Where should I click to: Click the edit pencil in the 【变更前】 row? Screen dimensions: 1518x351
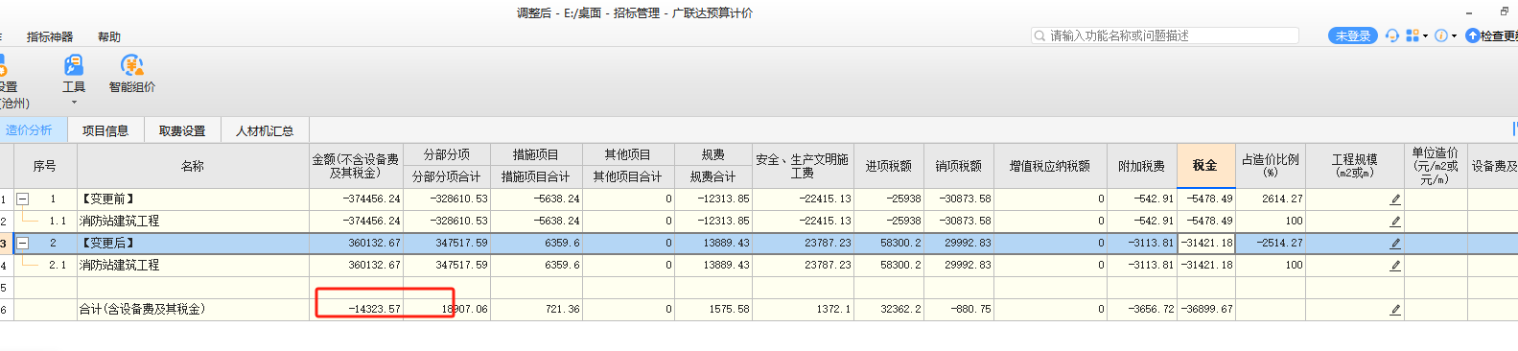(1395, 199)
